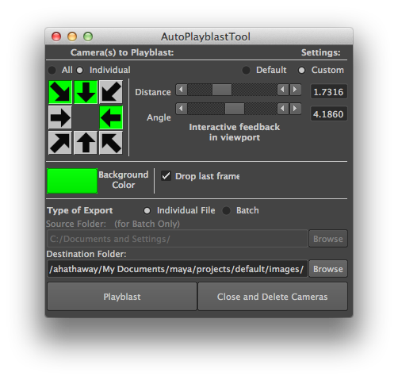
Task: Enable the up-right diagonal arrow camera
Action: [60, 143]
